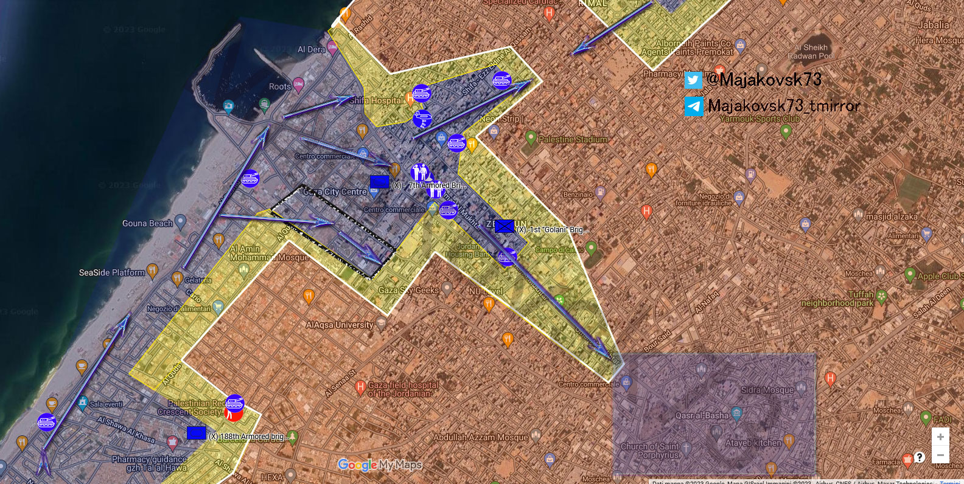Zoom in with the plus button

940,437
